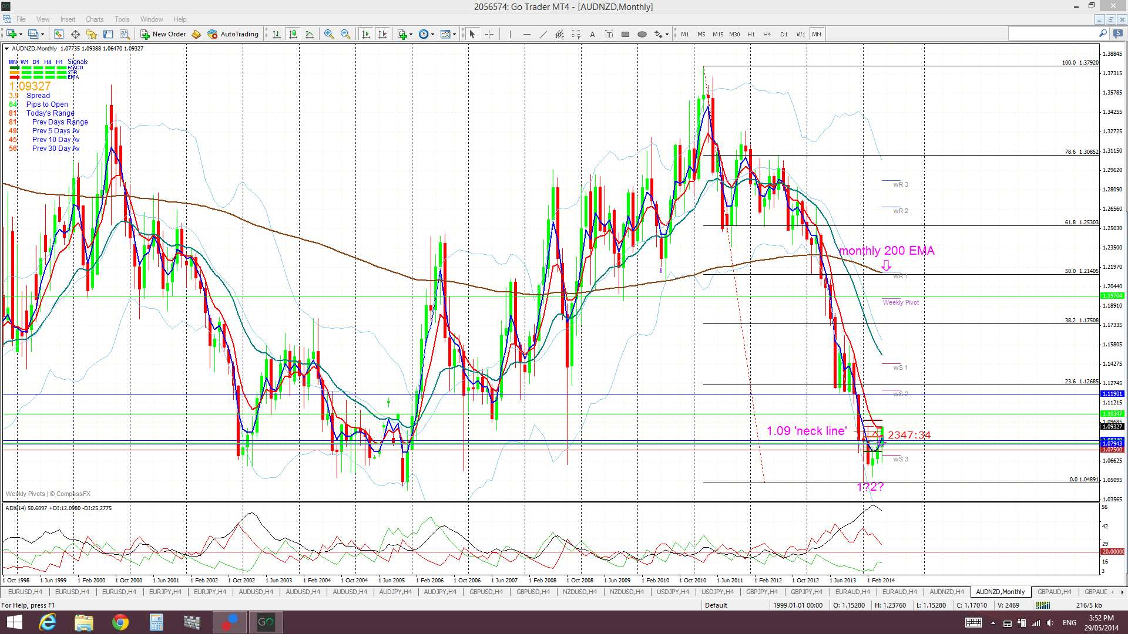The height and width of the screenshot is (634, 1128).
Task: Expand the Indicators list dropdown
Action: click(411, 34)
